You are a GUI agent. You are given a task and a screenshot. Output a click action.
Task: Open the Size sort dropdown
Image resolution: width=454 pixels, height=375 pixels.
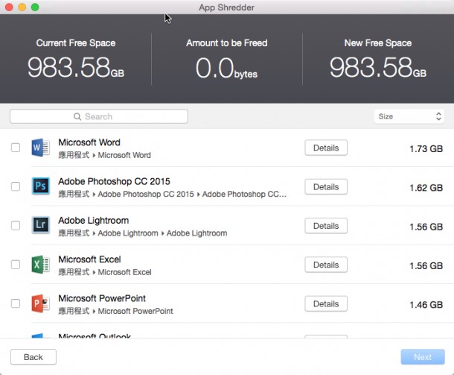click(x=409, y=116)
